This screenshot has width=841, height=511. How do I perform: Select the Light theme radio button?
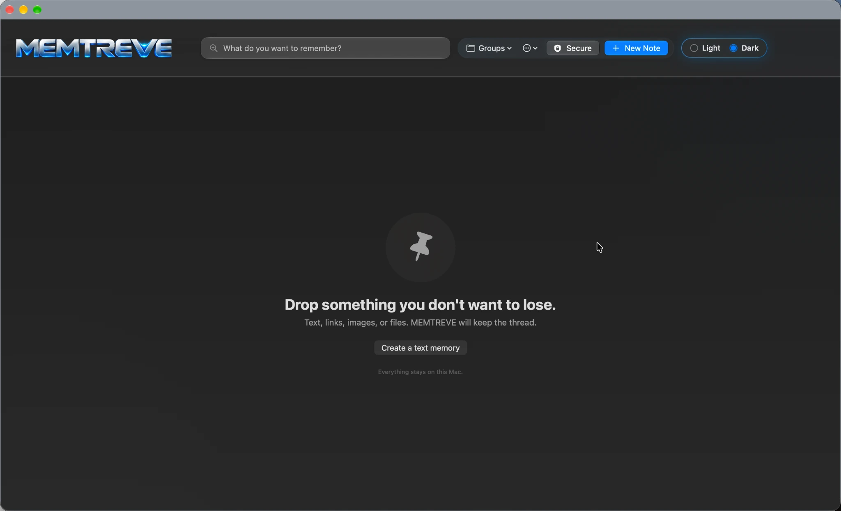point(694,48)
